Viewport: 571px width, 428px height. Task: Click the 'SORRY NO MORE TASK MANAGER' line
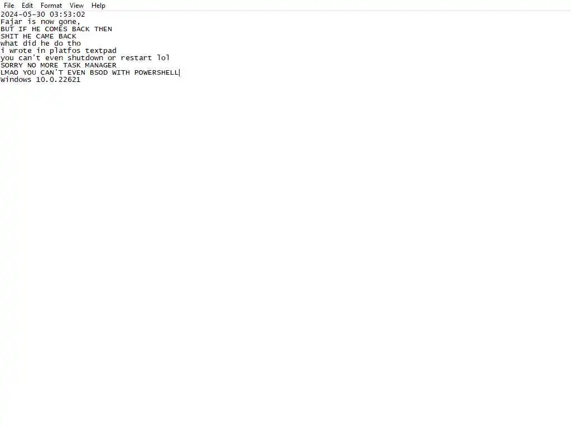click(59, 65)
